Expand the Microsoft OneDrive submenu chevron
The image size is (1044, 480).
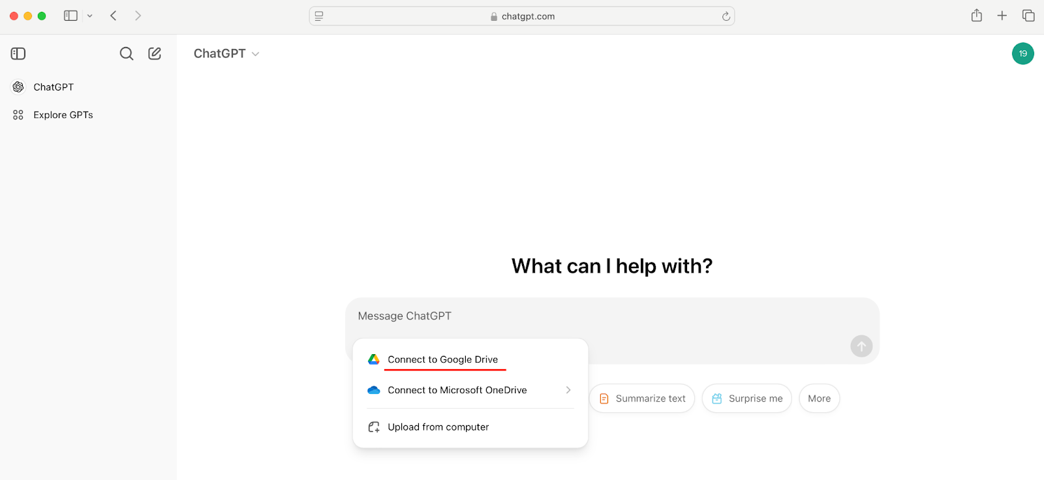point(568,390)
